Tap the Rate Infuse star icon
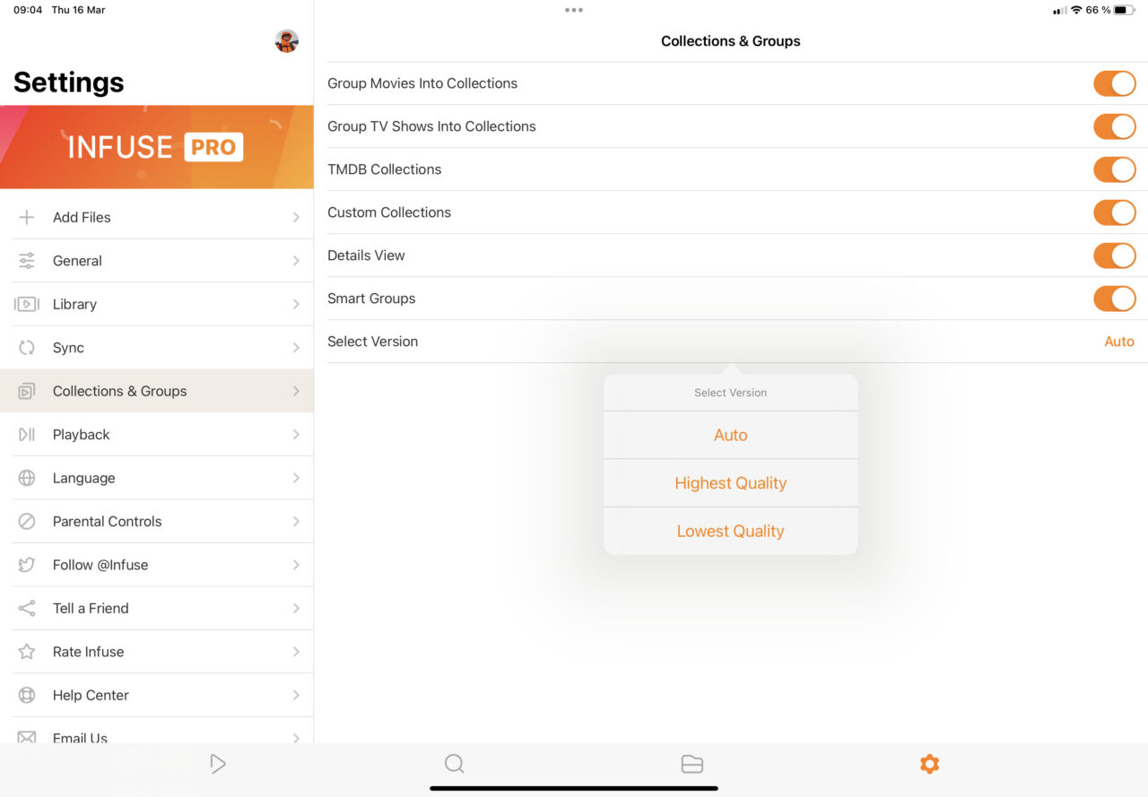The image size is (1148, 797). (x=27, y=652)
